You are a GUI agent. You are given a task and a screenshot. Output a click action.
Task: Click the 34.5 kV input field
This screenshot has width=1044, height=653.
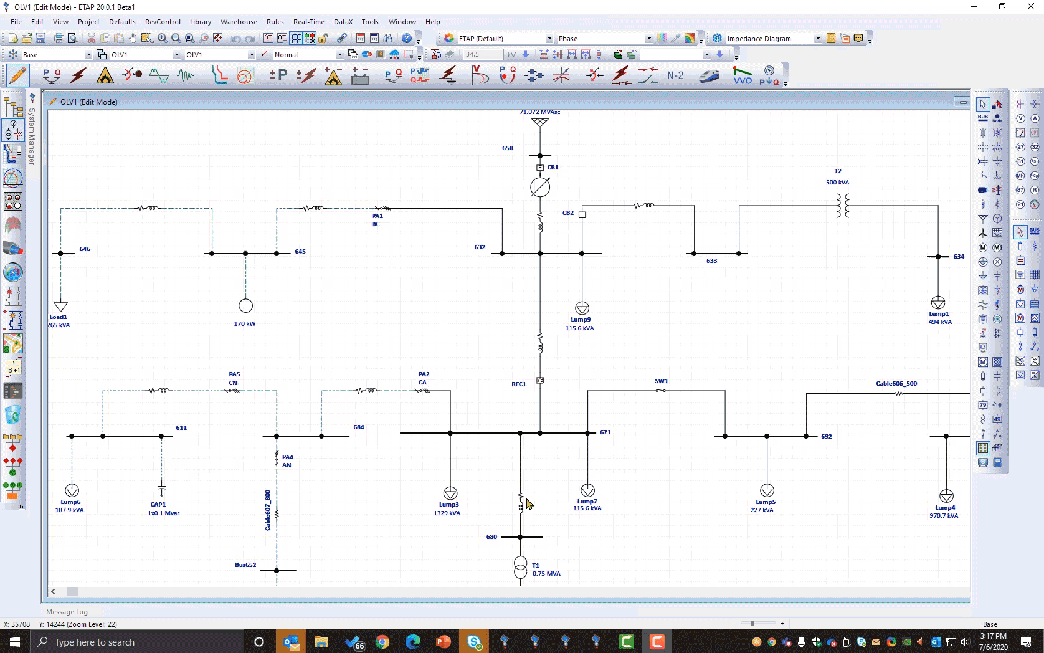click(x=482, y=55)
